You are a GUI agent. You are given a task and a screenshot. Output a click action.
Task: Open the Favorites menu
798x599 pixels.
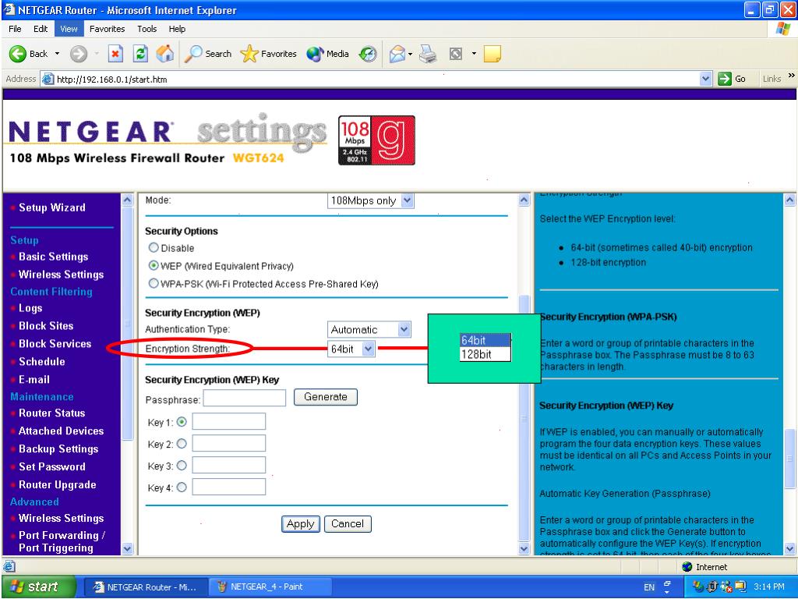point(107,29)
